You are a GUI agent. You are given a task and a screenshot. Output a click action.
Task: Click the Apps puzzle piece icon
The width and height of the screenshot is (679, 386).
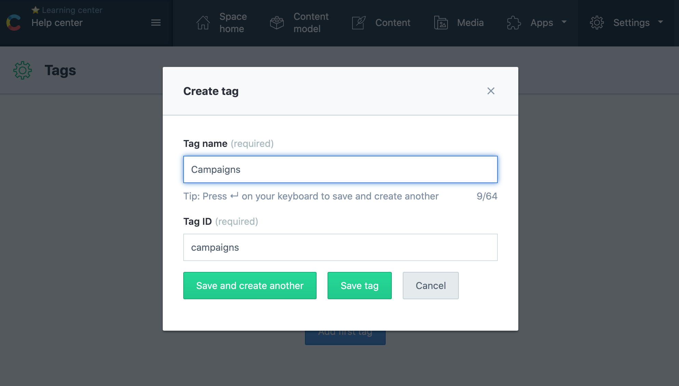514,23
